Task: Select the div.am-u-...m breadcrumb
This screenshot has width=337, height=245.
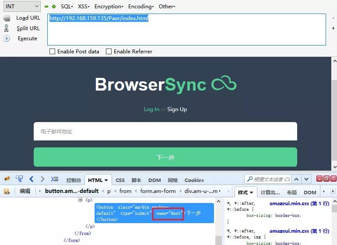Action: pos(201,191)
